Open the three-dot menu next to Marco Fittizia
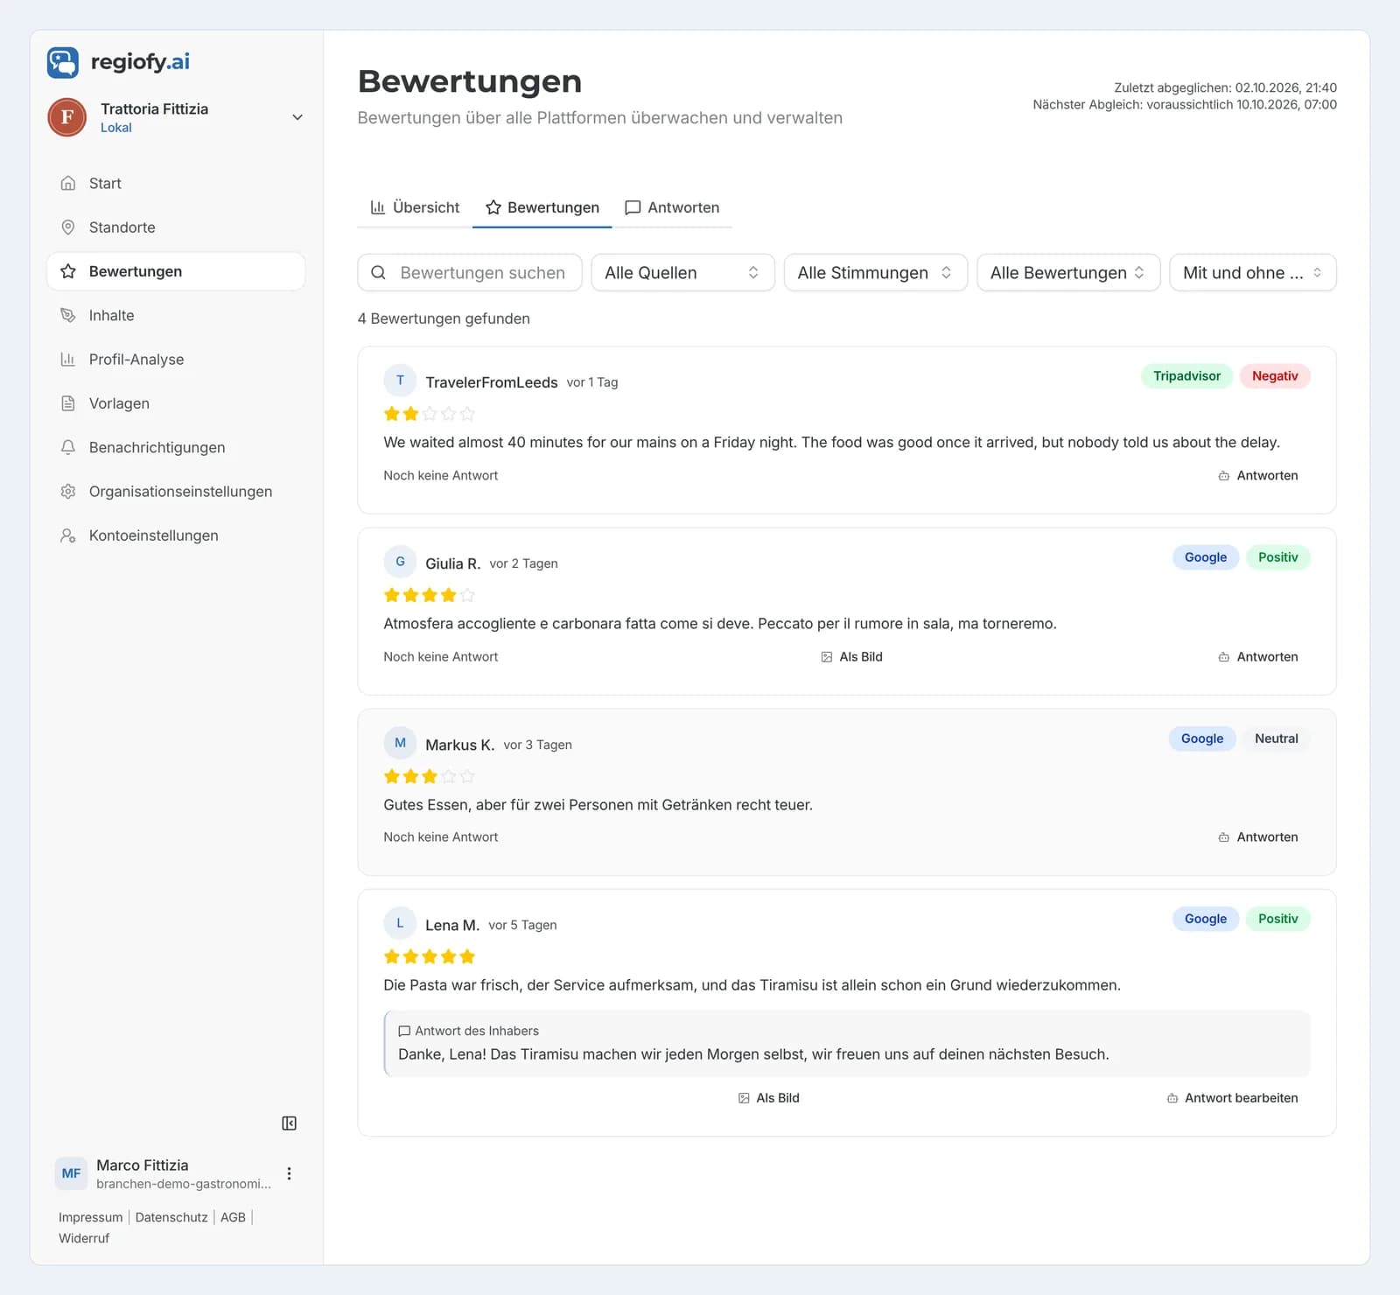The width and height of the screenshot is (1400, 1295). click(290, 1174)
